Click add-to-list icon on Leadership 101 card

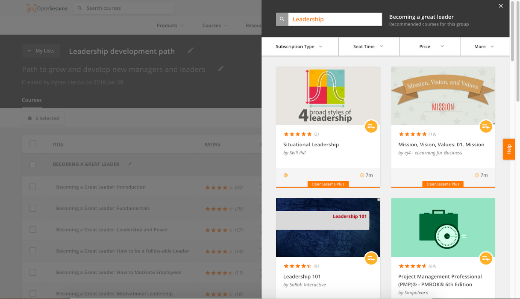371,258
